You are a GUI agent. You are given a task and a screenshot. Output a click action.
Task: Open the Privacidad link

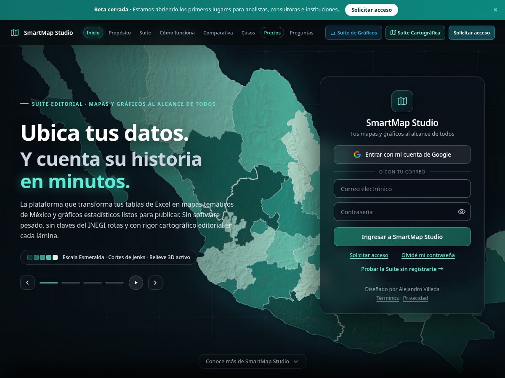415,298
